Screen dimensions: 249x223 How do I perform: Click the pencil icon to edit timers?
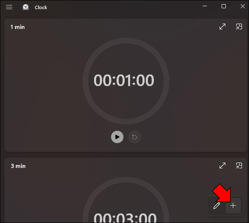tap(217, 206)
